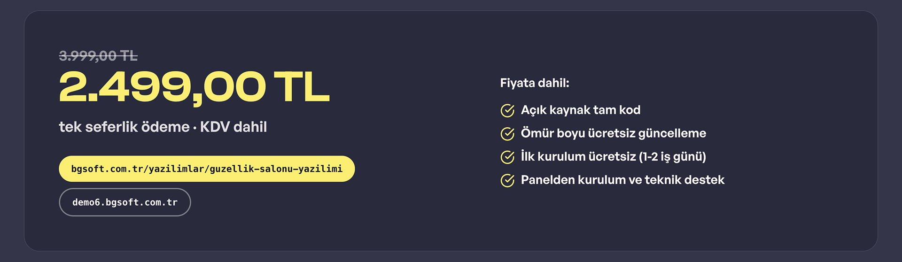
Task: Click the checkmark icon beside Açık kaynak tam kod
Action: click(507, 111)
